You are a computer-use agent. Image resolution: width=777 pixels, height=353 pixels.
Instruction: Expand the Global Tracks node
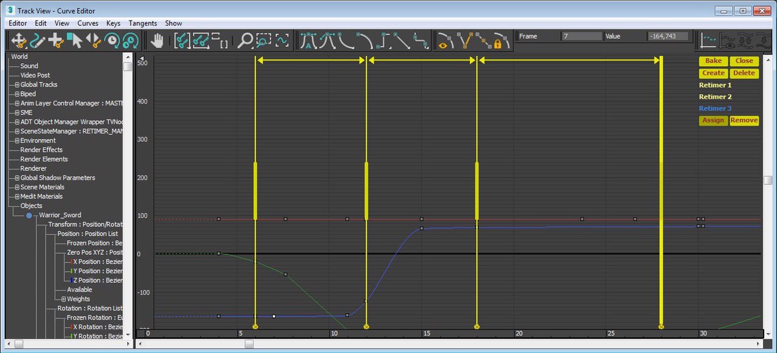[x=17, y=85]
